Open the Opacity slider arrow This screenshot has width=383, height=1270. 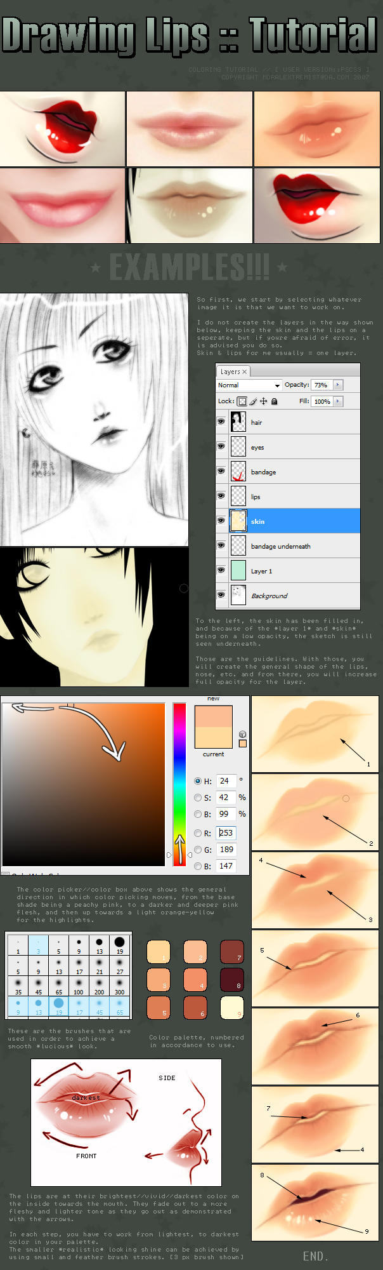point(337,385)
